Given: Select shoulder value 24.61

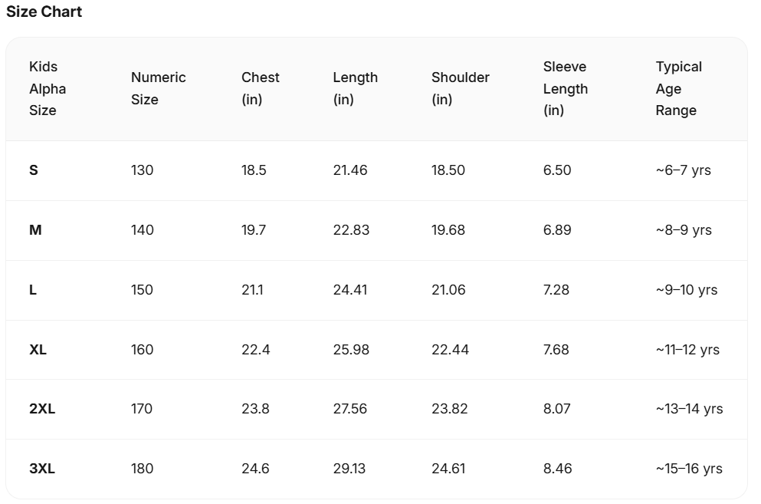Looking at the screenshot, I should click(x=448, y=469).
